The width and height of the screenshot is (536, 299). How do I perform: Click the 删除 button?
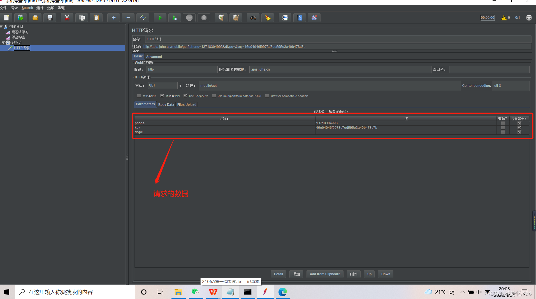354,274
